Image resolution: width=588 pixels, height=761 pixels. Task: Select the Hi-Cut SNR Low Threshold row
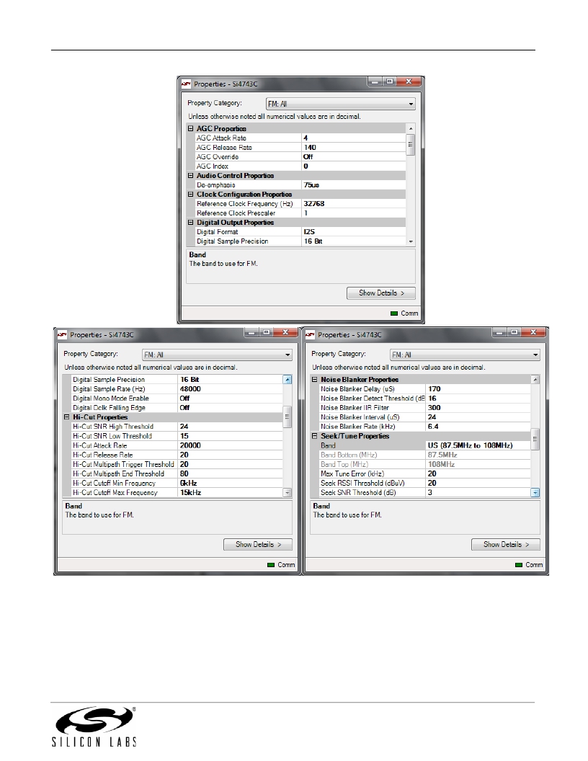(177, 436)
